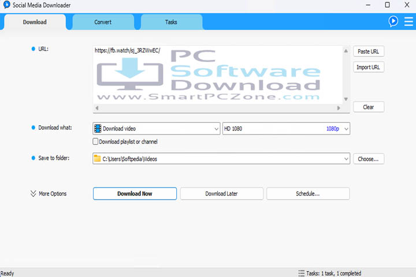Switch to the Convert tab
Screen dimensions: 416x277
click(103, 22)
